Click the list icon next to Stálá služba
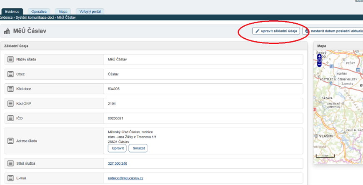The image size is (363, 185). click(x=10, y=163)
